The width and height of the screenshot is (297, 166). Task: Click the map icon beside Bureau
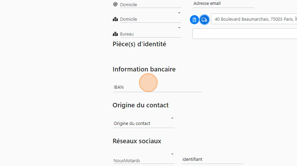[115, 34]
